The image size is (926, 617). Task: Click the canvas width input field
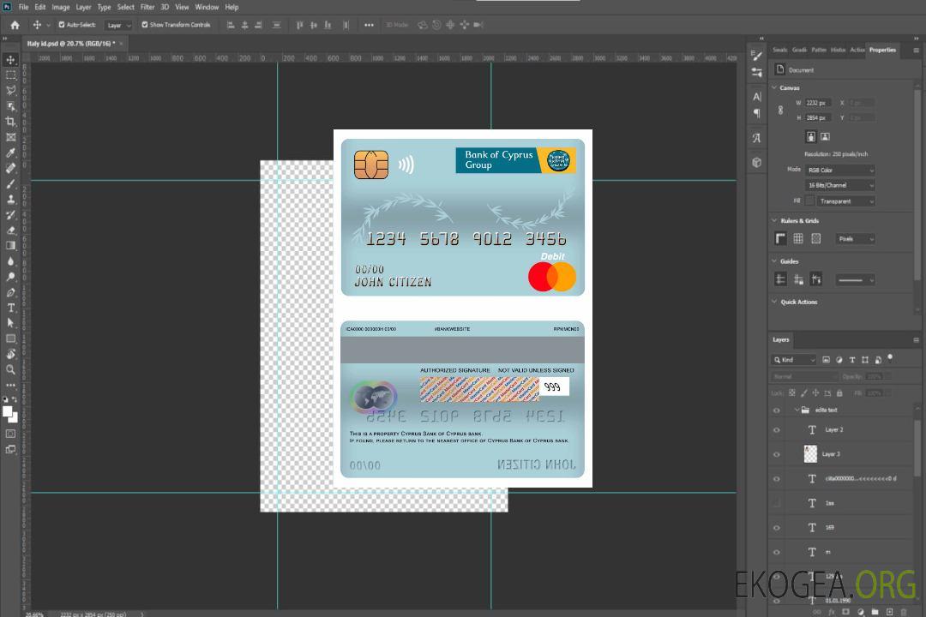coord(818,103)
